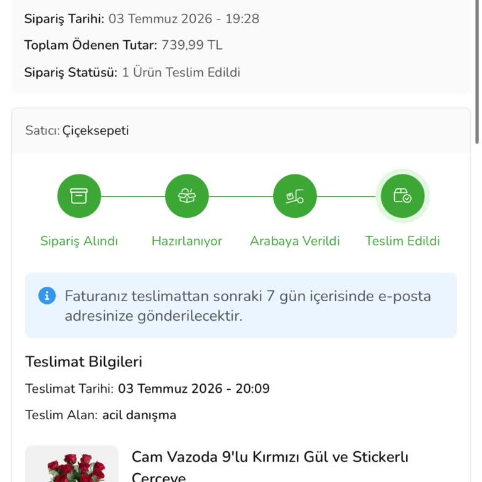Click the Toplam Ödenen Tutar 739,99 TL
Viewport: 482px width, 482px height.
[x=192, y=45]
